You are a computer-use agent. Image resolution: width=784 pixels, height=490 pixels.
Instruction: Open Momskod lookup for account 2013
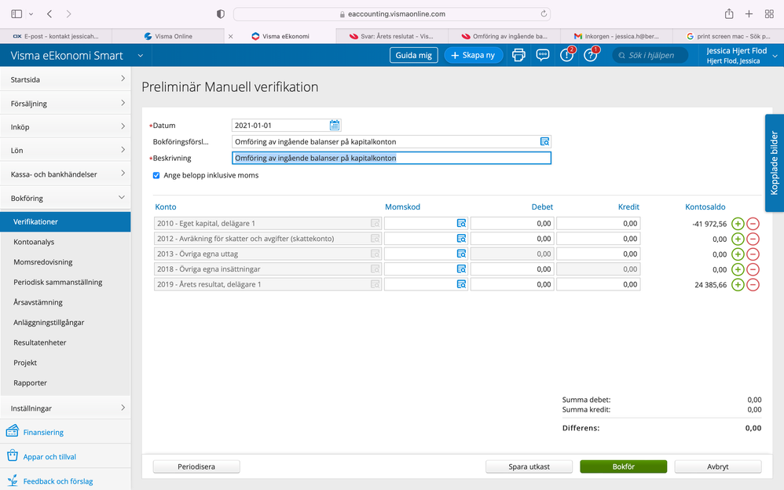pyautogui.click(x=461, y=254)
